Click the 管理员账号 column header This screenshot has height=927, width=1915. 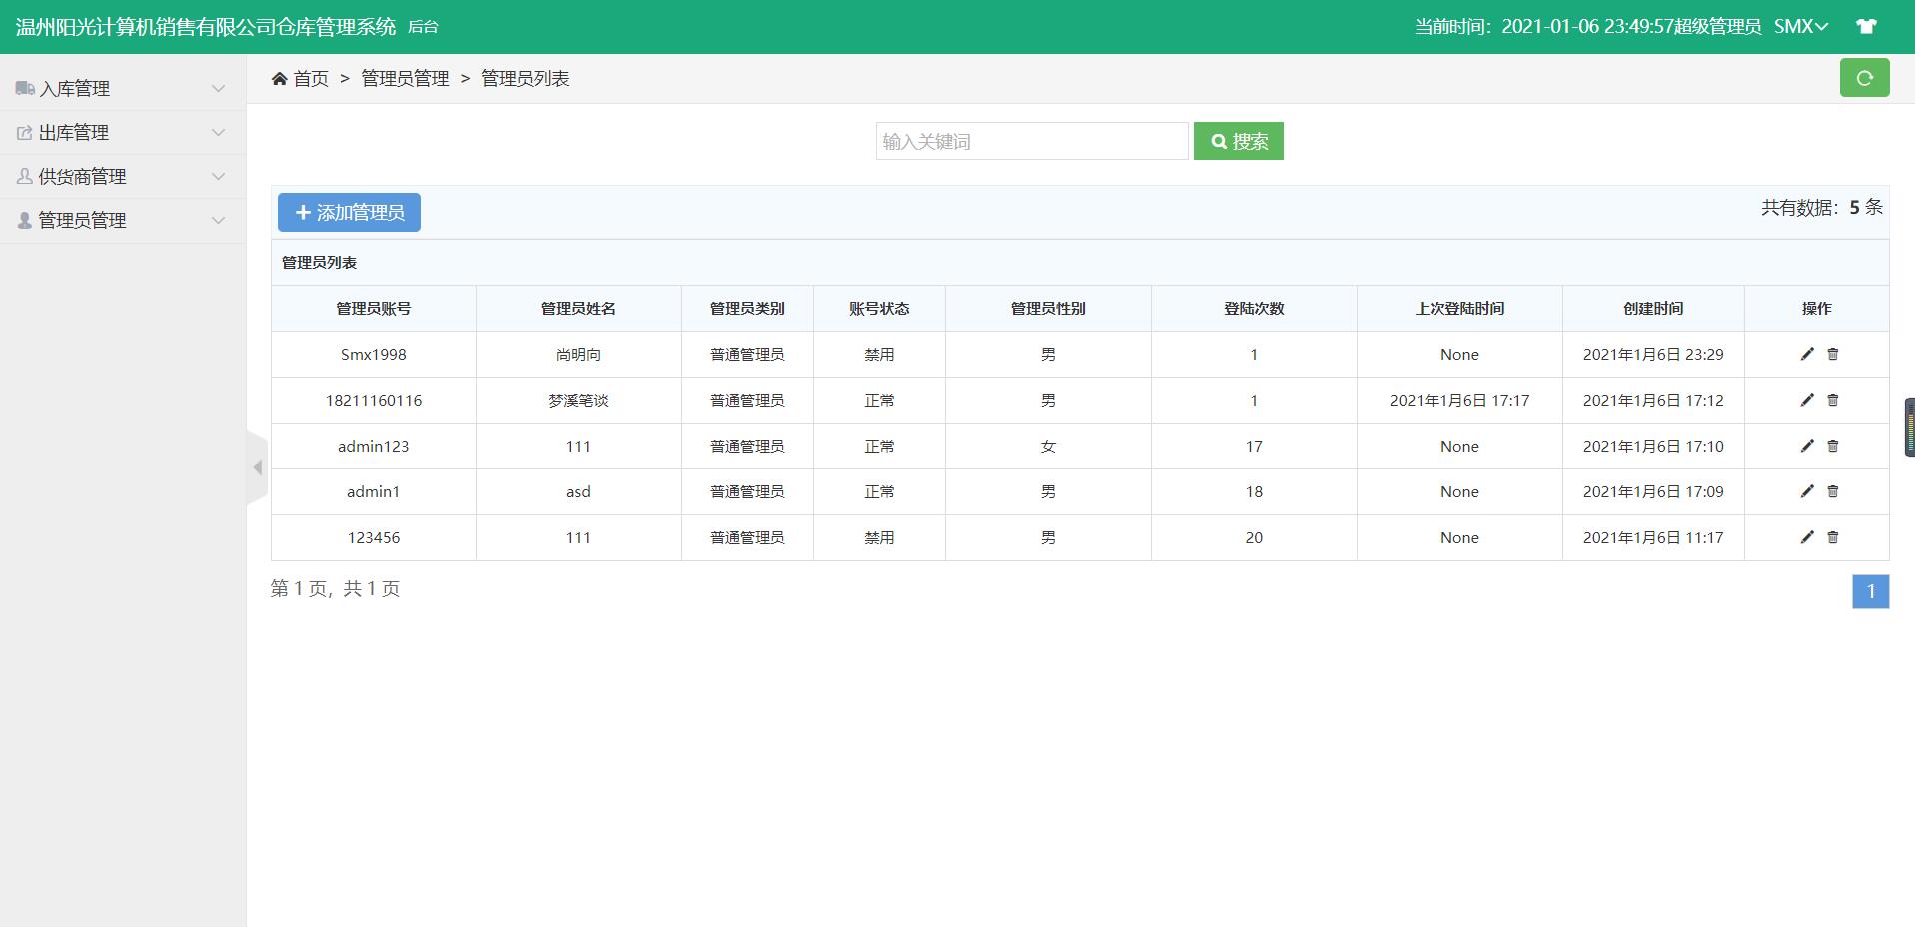pos(374,308)
